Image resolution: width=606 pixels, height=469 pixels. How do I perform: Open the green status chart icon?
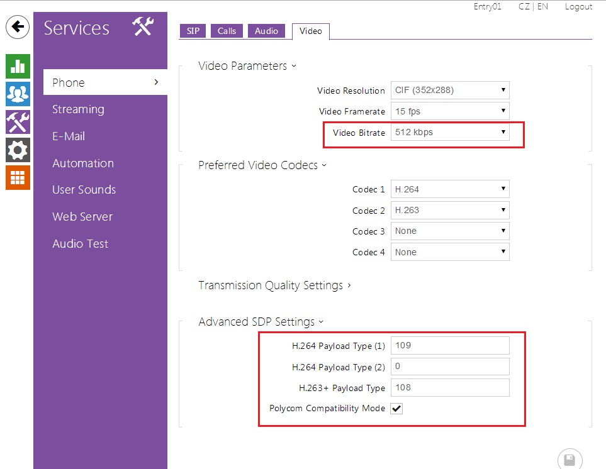coord(18,66)
